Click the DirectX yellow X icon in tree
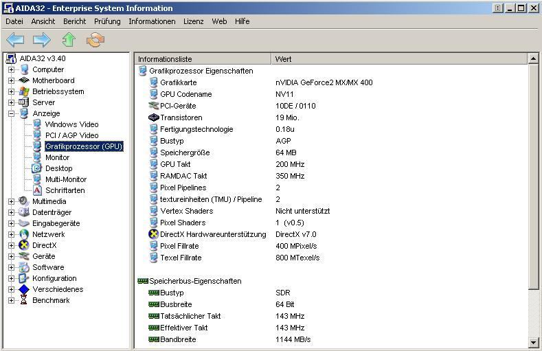 (x=24, y=245)
